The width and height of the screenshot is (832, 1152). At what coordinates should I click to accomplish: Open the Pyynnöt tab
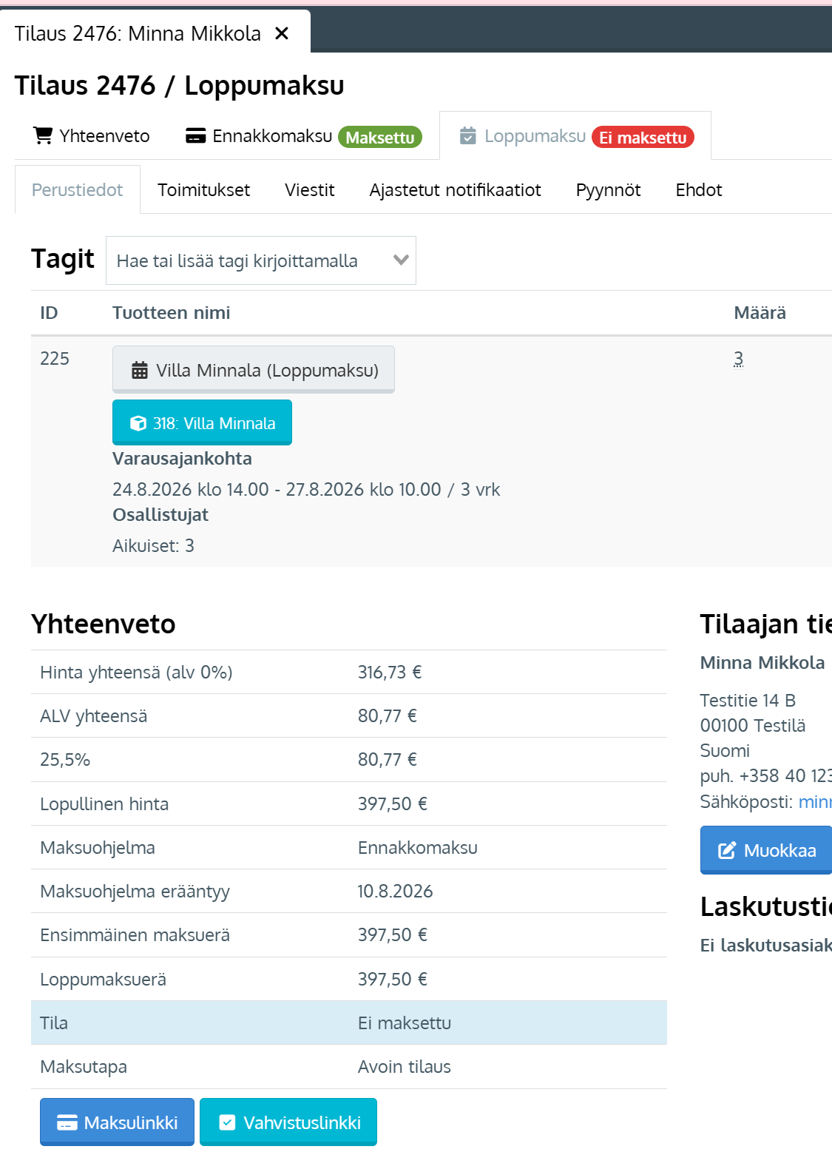[x=609, y=190]
